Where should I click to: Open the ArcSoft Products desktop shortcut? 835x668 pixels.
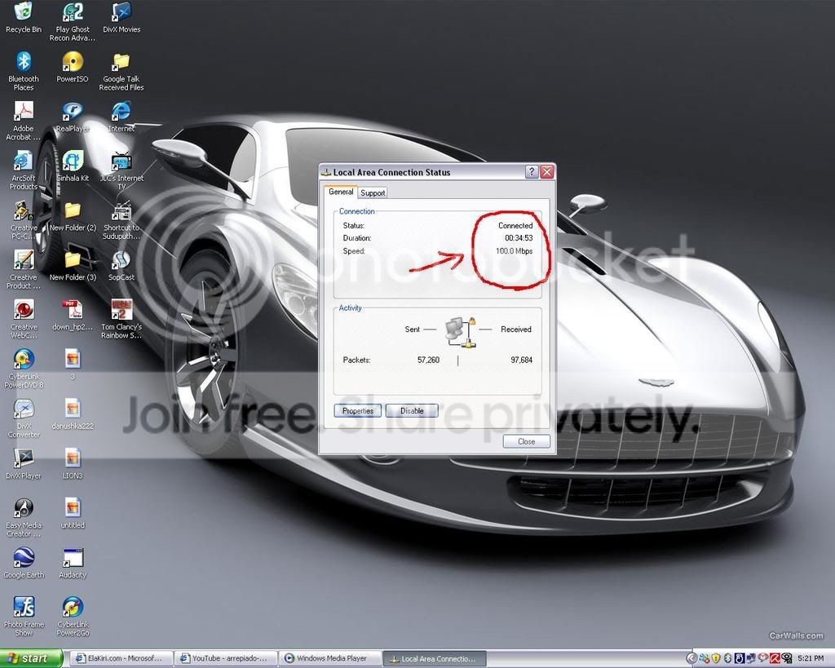(x=24, y=170)
